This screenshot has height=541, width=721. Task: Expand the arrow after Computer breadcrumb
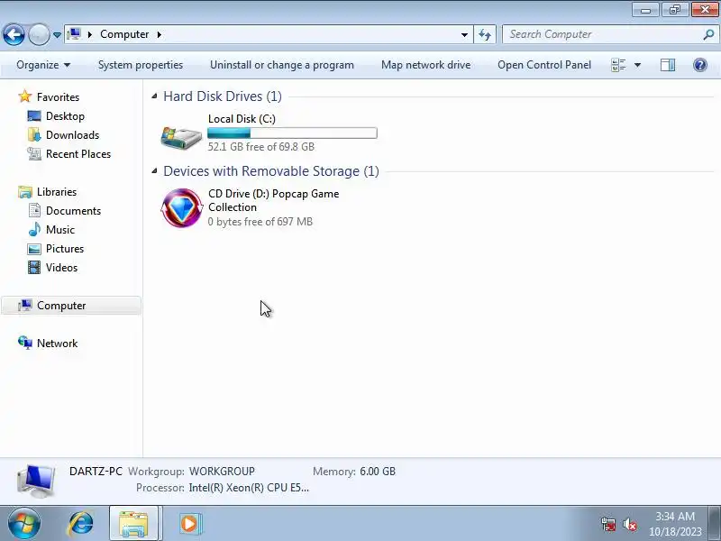click(x=160, y=34)
